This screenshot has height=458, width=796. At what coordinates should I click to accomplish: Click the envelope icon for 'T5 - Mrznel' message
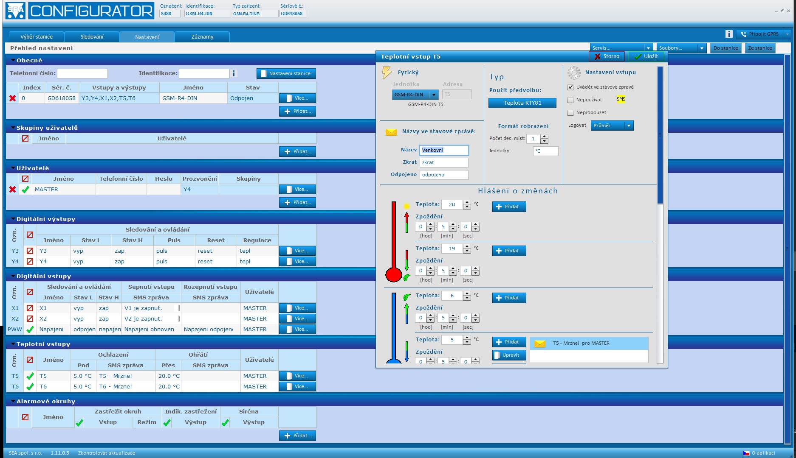540,343
